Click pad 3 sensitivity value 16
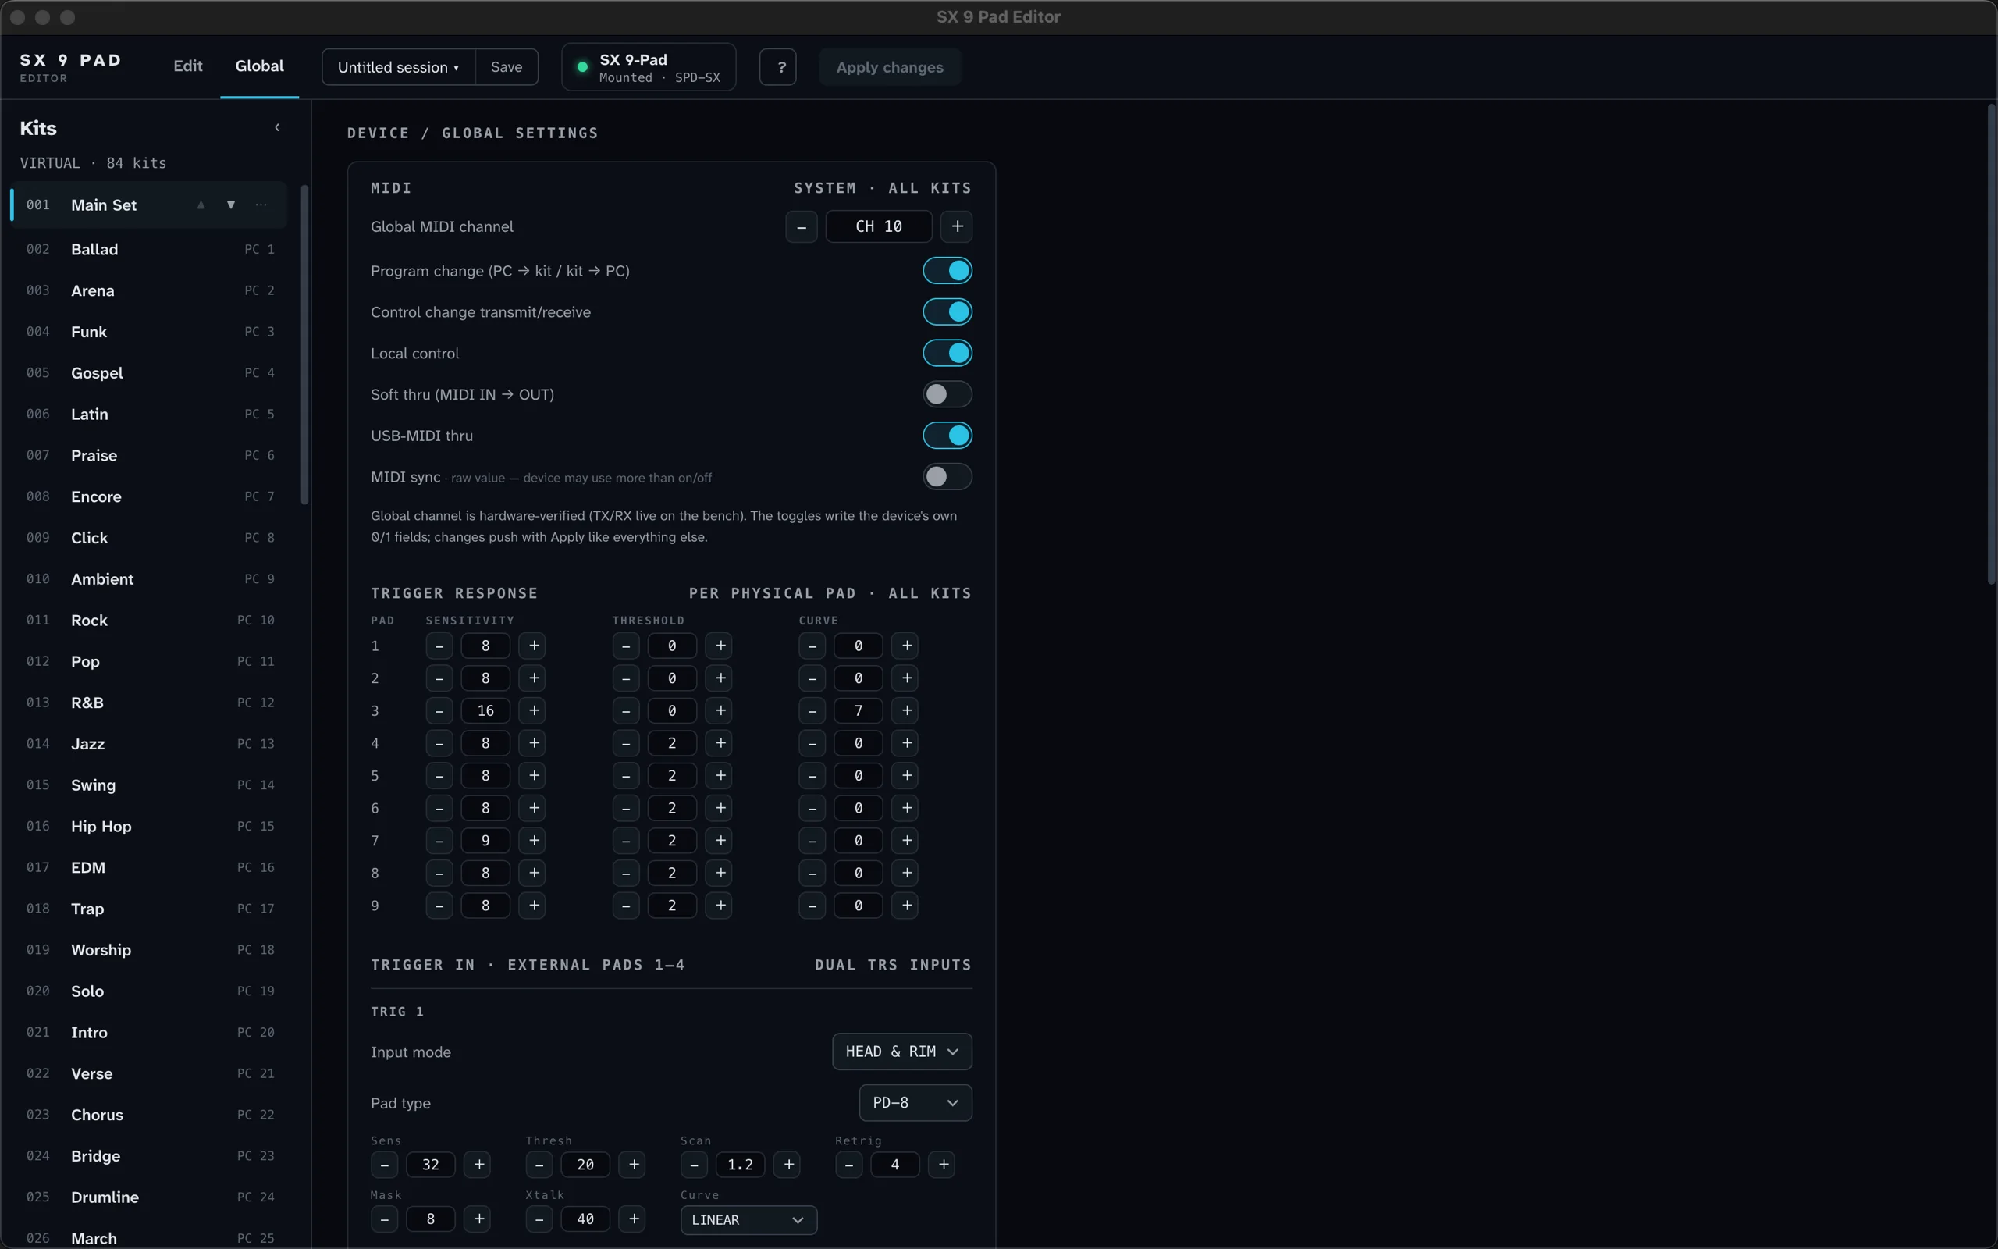The image size is (1998, 1249). click(x=485, y=710)
